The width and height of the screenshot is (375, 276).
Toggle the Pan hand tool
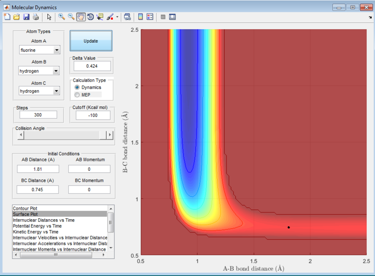(81, 17)
